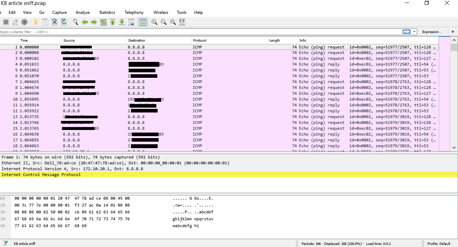The width and height of the screenshot is (458, 247).
Task: Stop the running packet capture
Action: coord(6,22)
